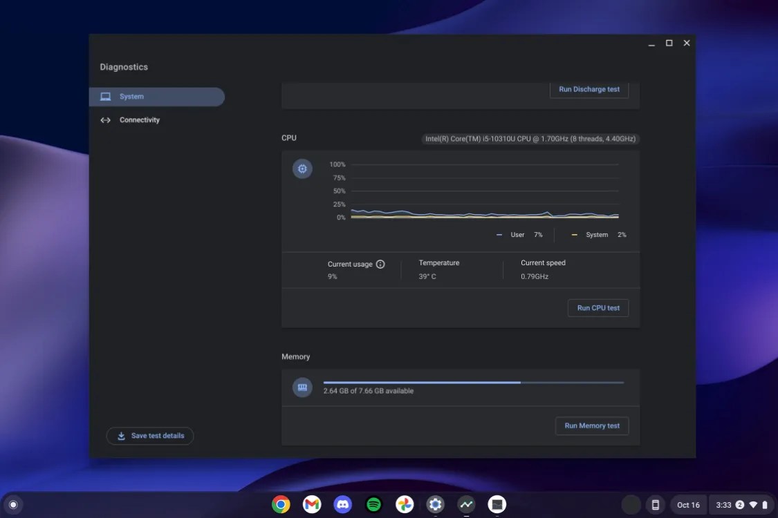Run the CPU test
The image size is (778, 518).
point(598,308)
